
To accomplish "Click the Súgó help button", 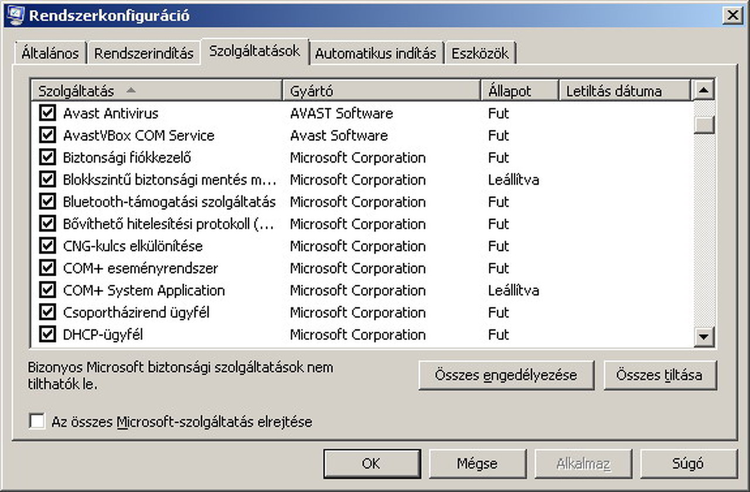I will (x=688, y=464).
